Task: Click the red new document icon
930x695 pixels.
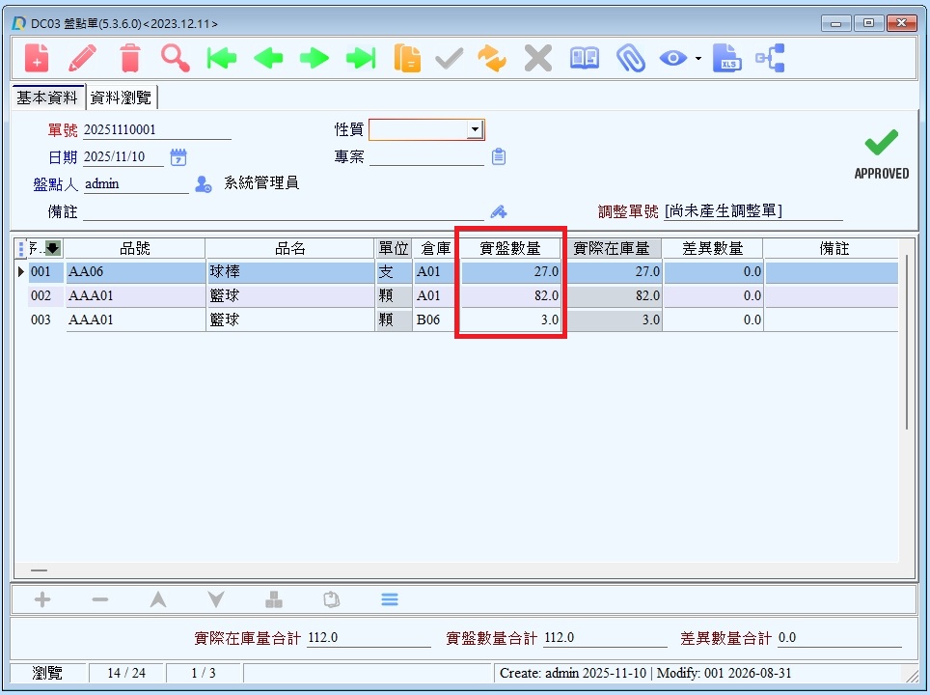Action: [x=37, y=58]
